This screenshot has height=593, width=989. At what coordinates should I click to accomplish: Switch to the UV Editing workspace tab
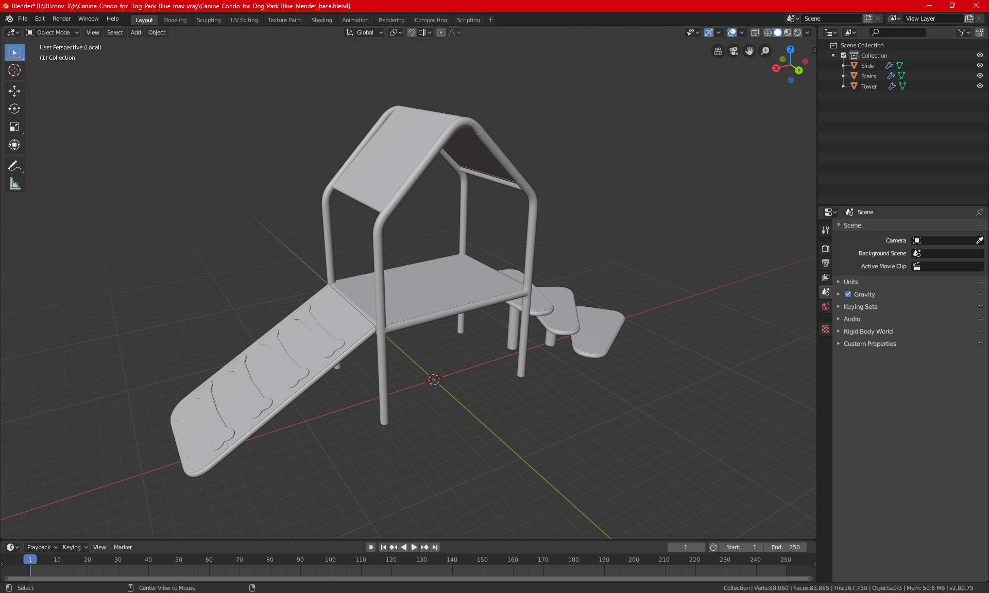point(244,20)
